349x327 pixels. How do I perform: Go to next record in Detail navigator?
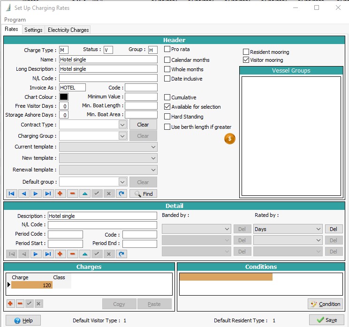[36, 254]
